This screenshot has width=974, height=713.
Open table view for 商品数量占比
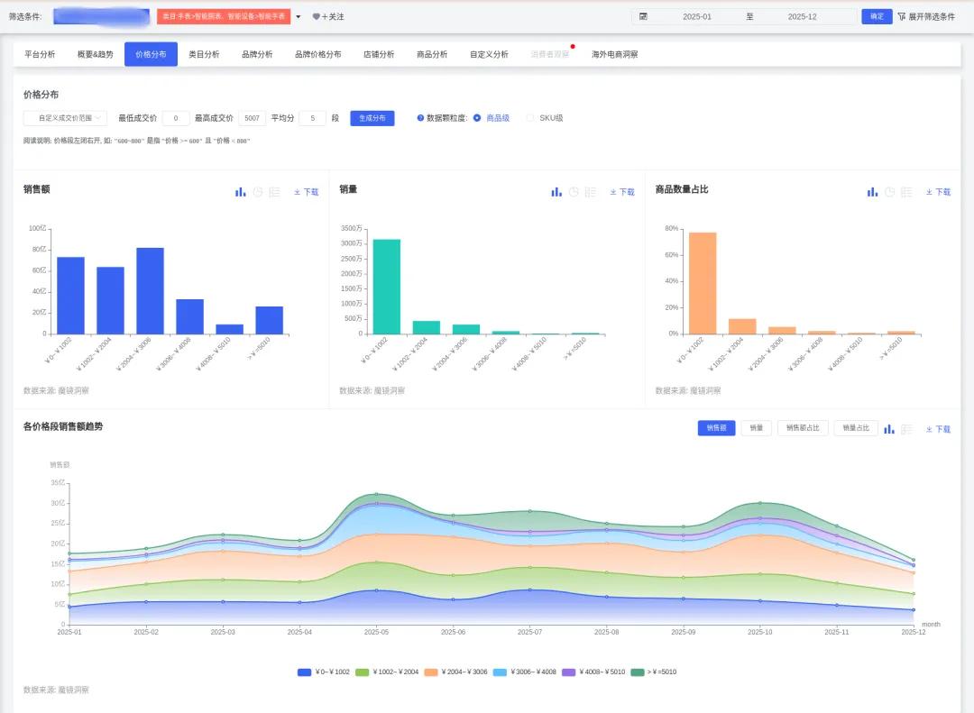tap(906, 192)
